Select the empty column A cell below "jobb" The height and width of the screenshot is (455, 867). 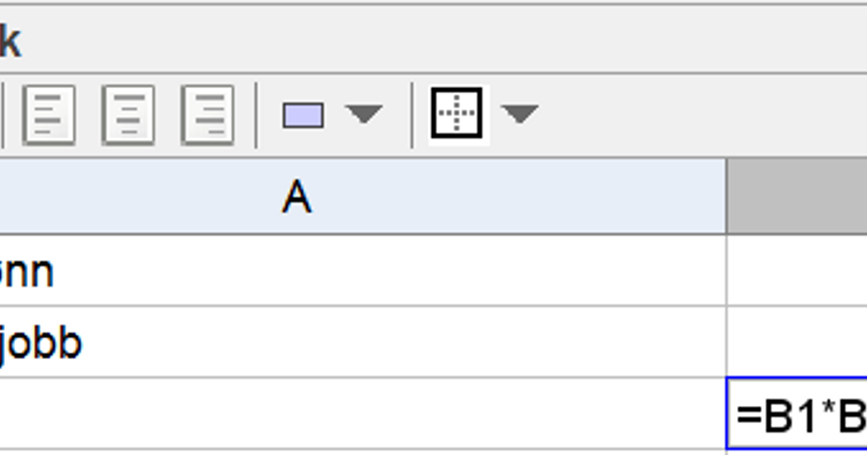pyautogui.click(x=362, y=413)
